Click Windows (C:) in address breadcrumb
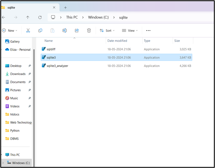This screenshot has height=168, width=215. tap(98, 17)
